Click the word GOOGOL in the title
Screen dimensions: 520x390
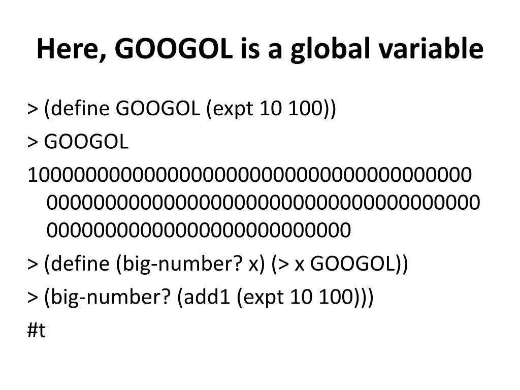point(174,48)
